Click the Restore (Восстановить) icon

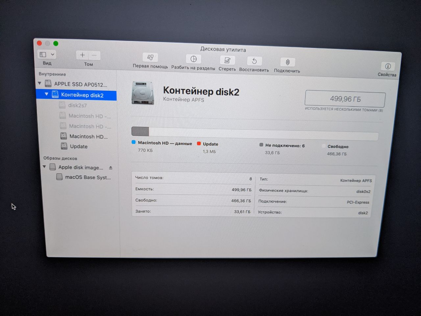pos(254,61)
